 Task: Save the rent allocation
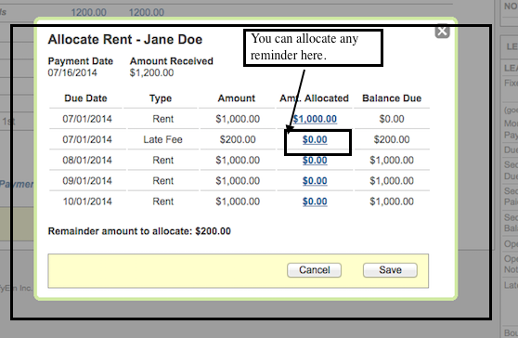(x=390, y=270)
